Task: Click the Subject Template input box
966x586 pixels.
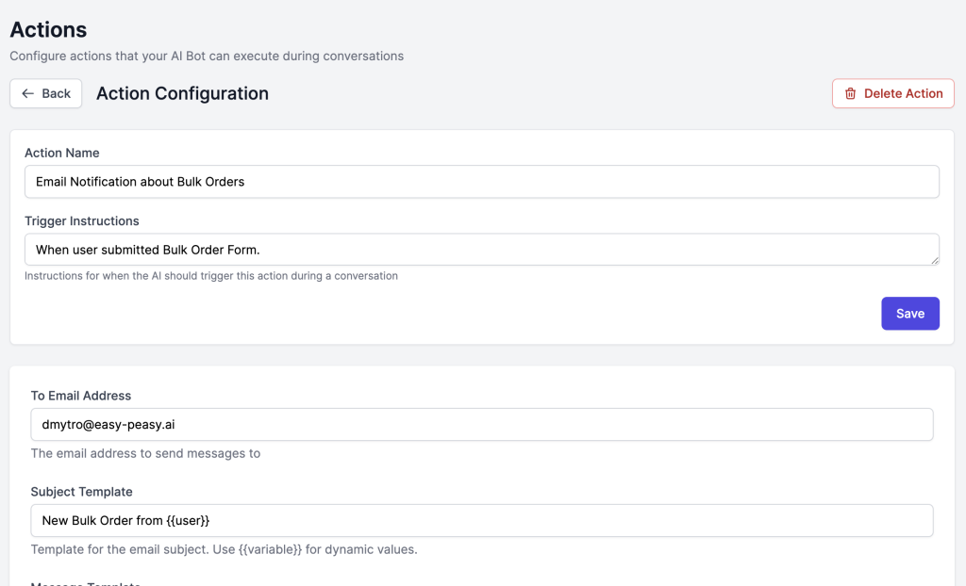Action: (481, 520)
